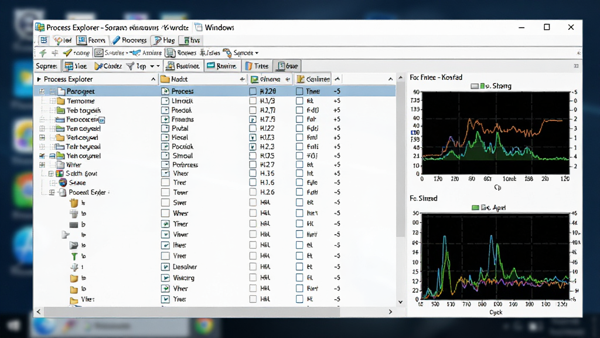Toggle the checked box beside H.123
Screen dimensions: 600x338
[x=253, y=137]
